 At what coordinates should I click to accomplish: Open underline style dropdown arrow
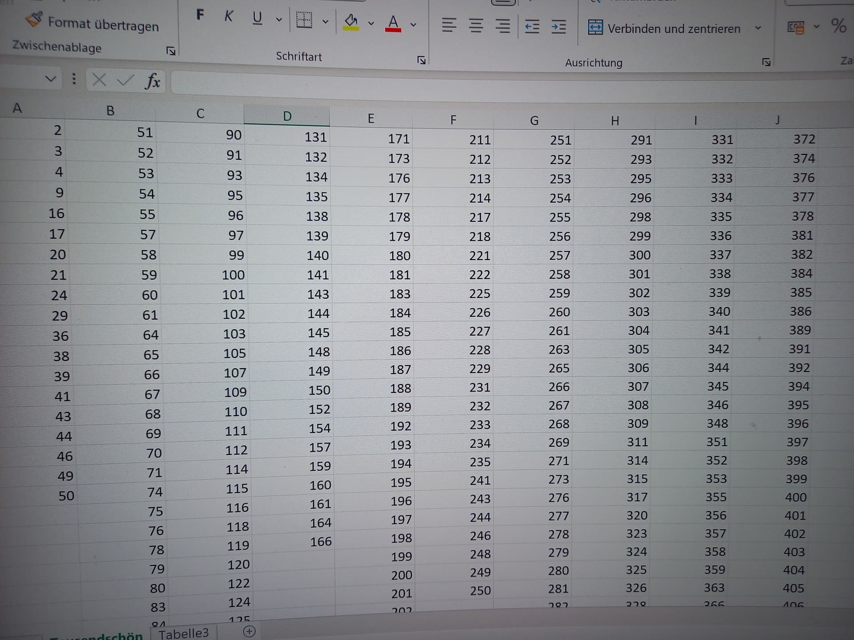(279, 20)
